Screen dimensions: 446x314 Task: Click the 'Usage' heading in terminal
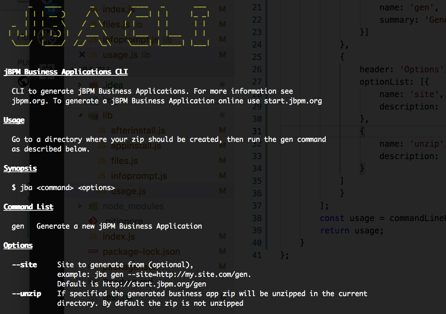point(14,120)
